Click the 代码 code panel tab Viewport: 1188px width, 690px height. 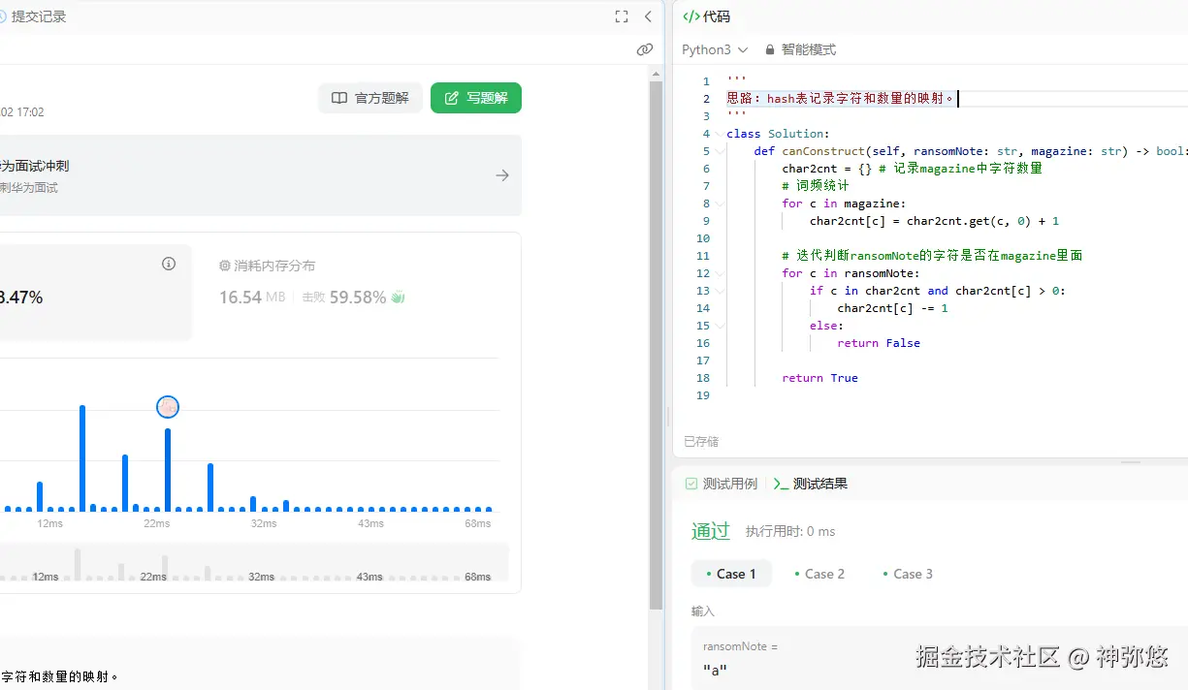707,16
